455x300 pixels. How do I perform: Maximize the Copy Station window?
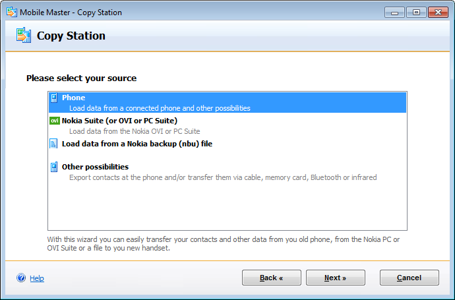tap(416, 12)
